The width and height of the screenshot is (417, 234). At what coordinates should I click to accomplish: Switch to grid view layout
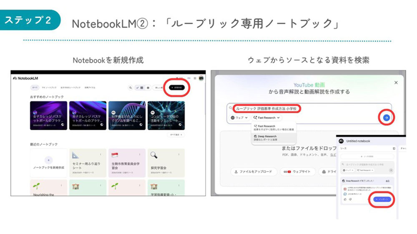pyautogui.click(x=142, y=88)
